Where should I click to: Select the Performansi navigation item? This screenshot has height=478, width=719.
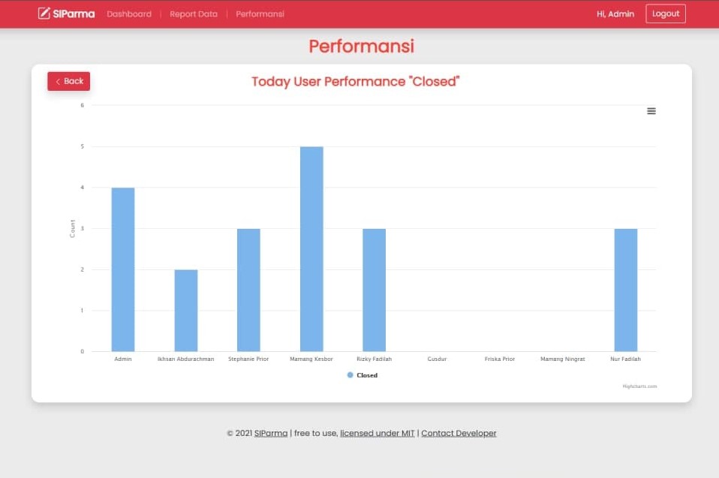pyautogui.click(x=260, y=14)
